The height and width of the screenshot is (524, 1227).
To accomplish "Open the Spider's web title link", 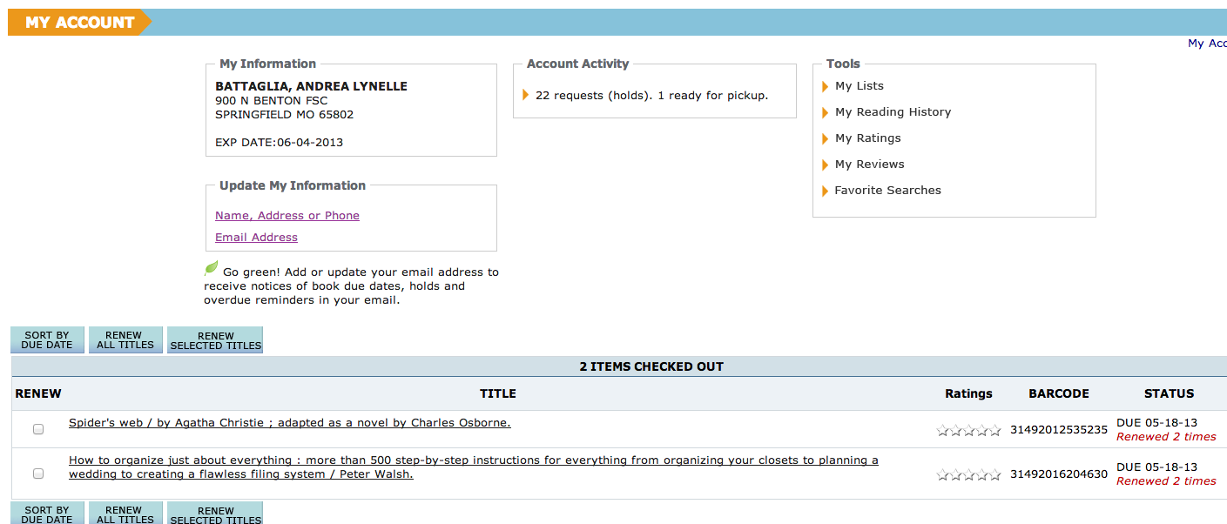I will point(289,423).
